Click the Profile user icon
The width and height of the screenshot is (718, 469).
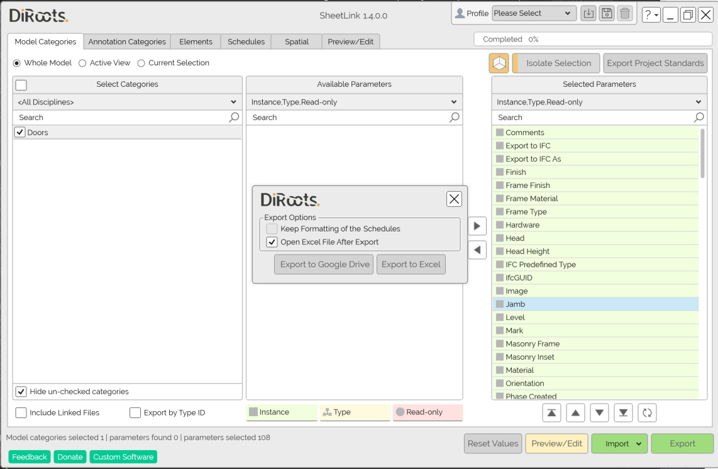(x=460, y=13)
